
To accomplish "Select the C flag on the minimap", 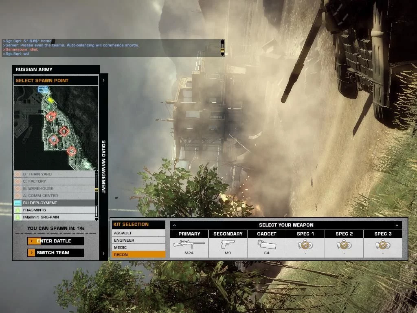I will point(54,140).
